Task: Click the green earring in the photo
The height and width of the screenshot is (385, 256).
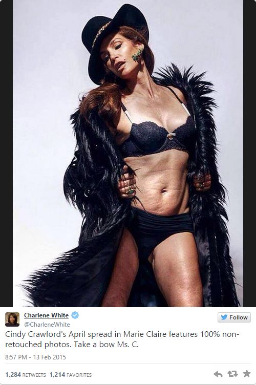Action: (x=137, y=54)
